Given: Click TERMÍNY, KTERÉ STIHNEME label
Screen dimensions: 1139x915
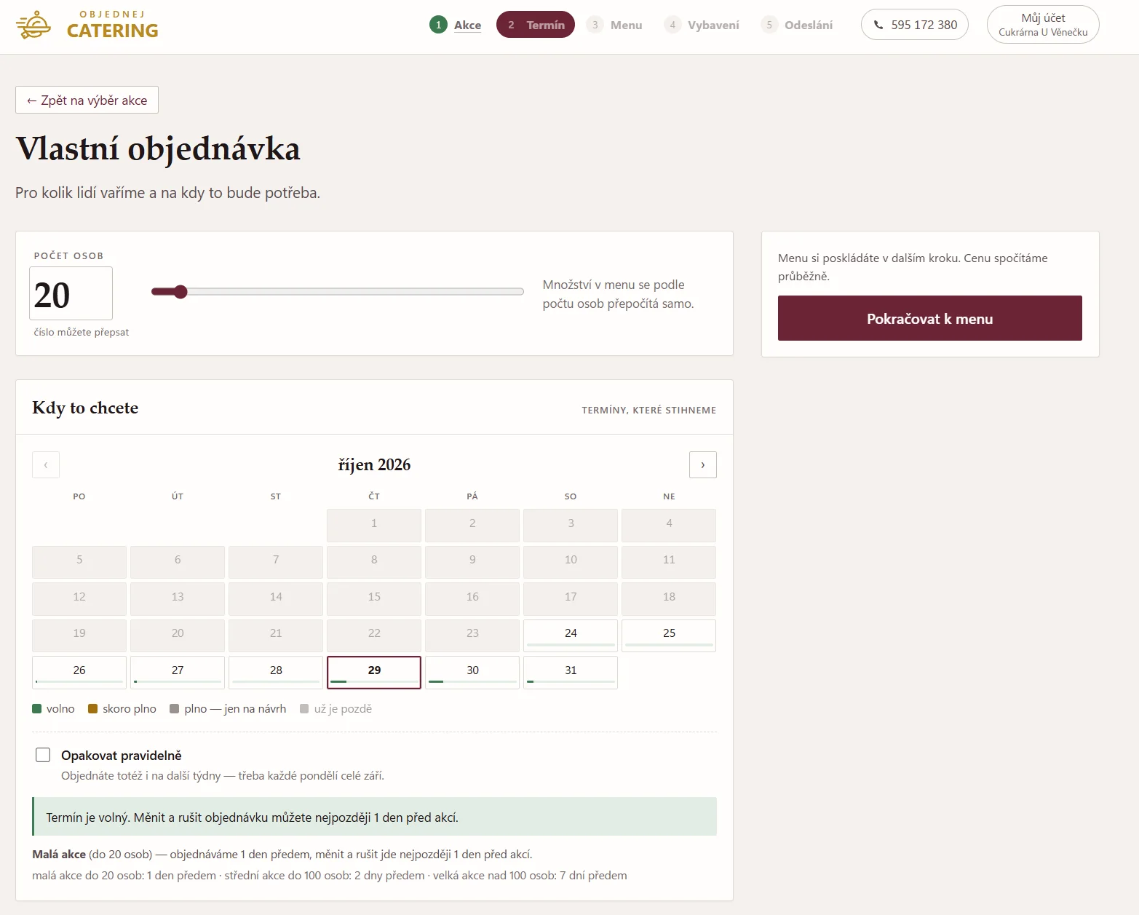Looking at the screenshot, I should (648, 410).
